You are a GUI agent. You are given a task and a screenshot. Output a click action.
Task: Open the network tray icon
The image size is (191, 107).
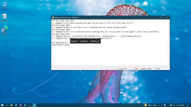click(168, 105)
